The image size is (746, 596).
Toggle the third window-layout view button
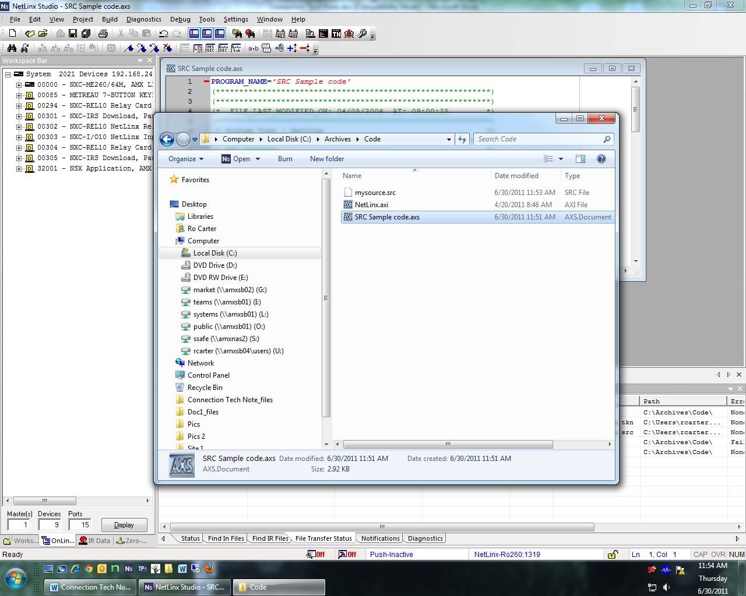click(x=220, y=34)
